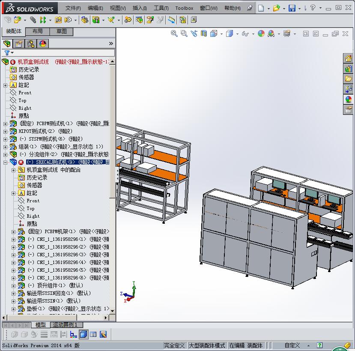The height and width of the screenshot is (351, 355).
Task: Open the Custom Properties task pane icon
Action: tap(348, 110)
